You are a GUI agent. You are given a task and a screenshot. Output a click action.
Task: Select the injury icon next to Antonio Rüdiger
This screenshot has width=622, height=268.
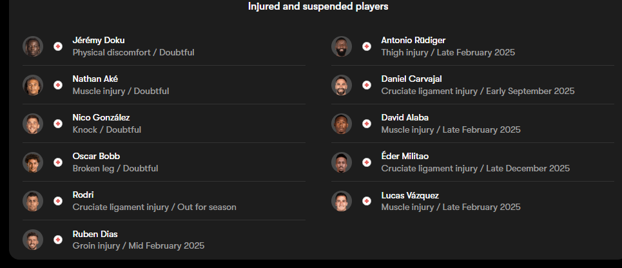[367, 46]
